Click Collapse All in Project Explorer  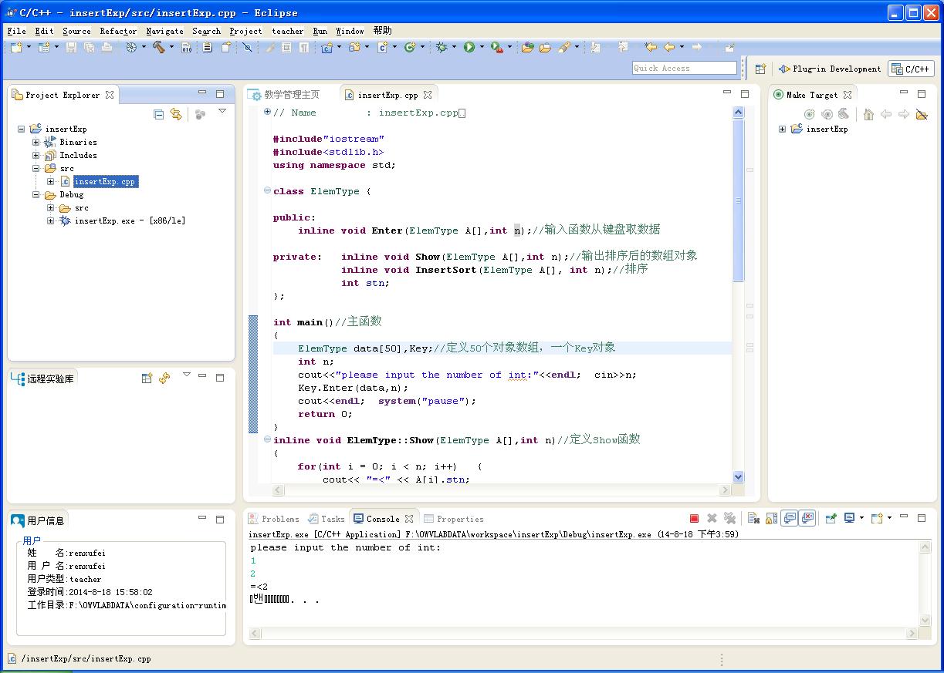pos(159,115)
